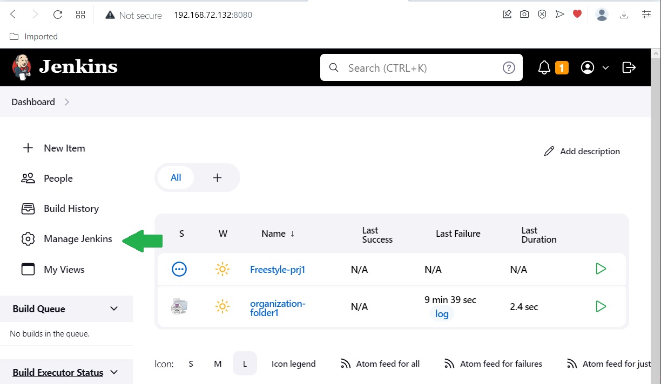Click Freestyle-prj1 sunny weather icon
Viewport: 661px width, 384px height.
pyautogui.click(x=222, y=269)
